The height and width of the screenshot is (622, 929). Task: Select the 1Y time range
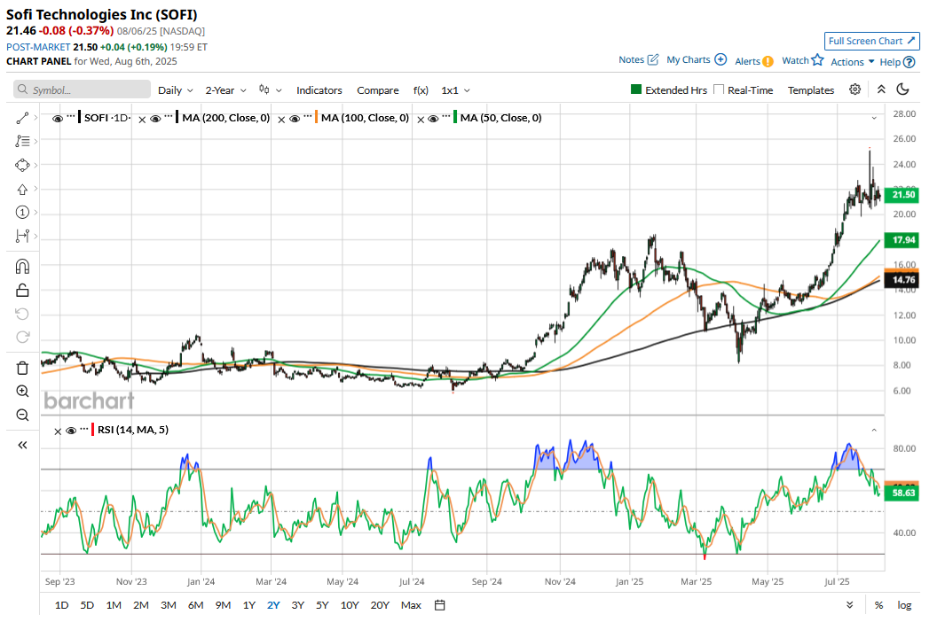pyautogui.click(x=248, y=605)
